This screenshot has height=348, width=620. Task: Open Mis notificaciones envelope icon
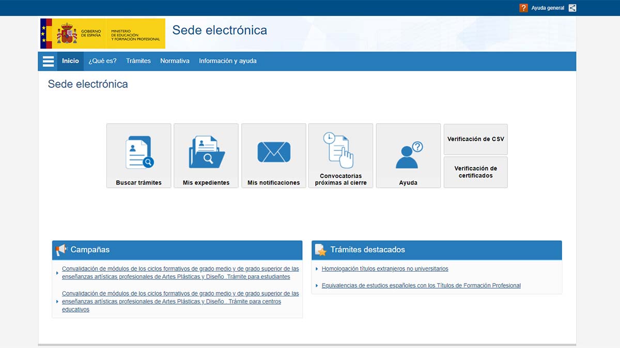[x=273, y=151]
